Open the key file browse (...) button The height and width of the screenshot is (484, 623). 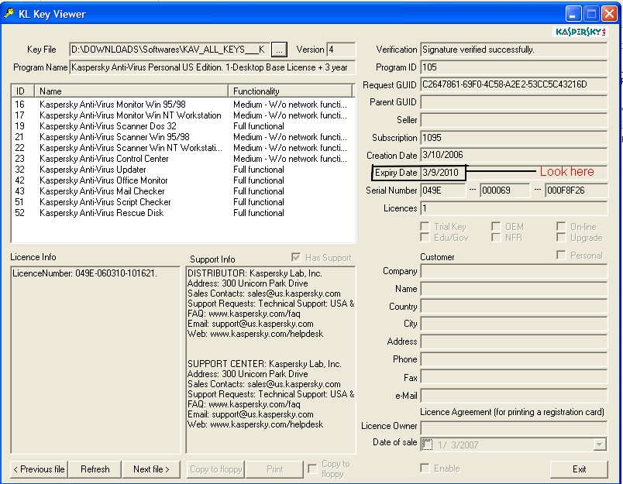[279, 50]
